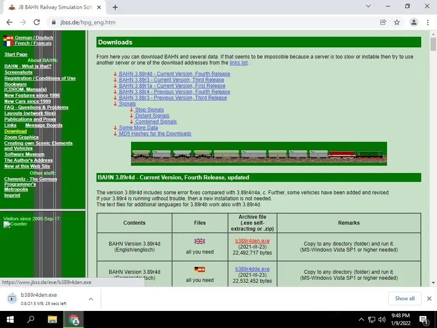Viewport: 437px width, 328px height.
Task: Share this page via toolbar icon
Action: click(x=383, y=22)
